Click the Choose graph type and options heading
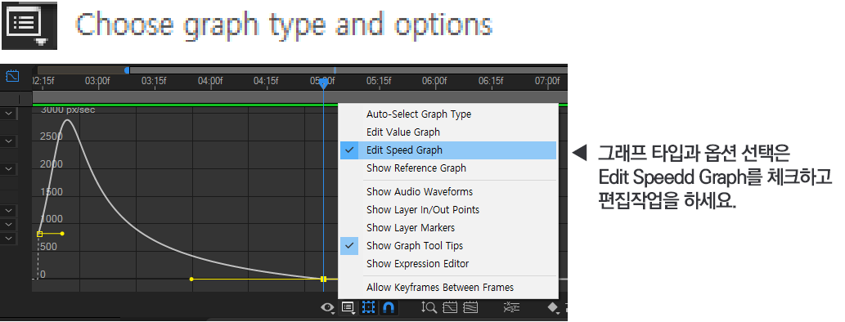 pyautogui.click(x=285, y=25)
